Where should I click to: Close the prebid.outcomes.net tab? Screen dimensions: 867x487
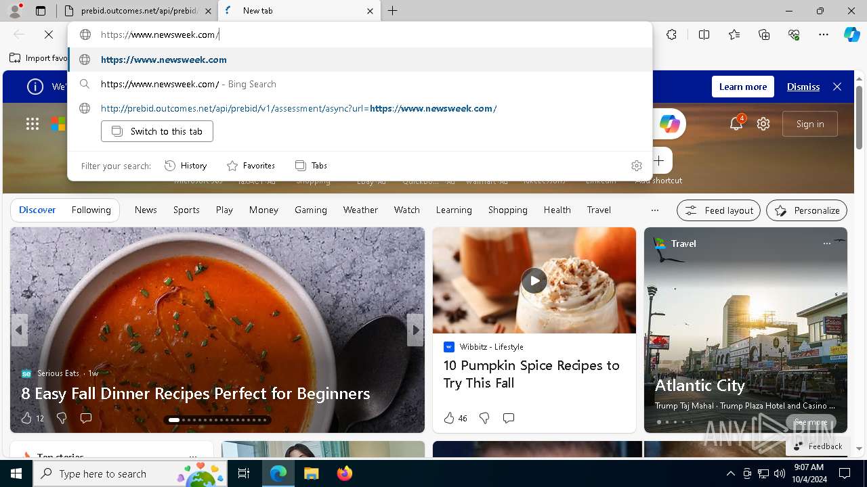click(209, 11)
